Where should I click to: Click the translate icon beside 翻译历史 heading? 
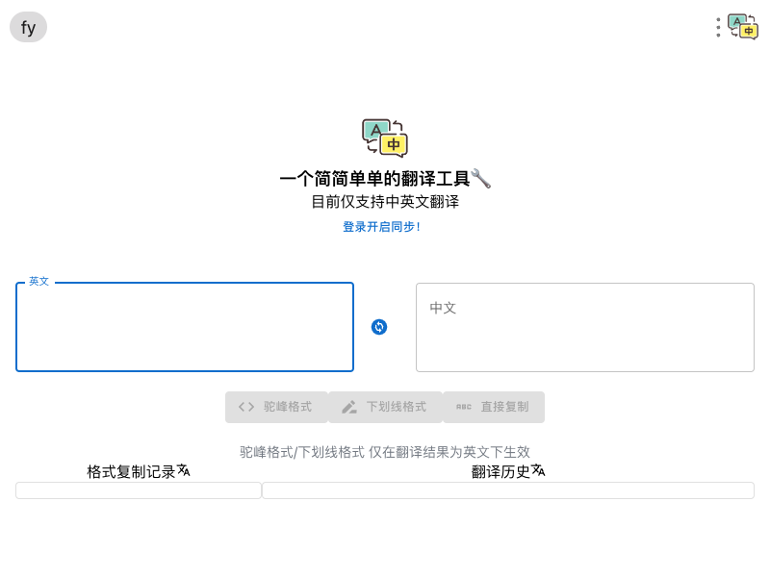click(538, 470)
